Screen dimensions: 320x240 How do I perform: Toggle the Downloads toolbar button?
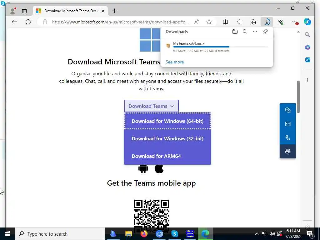point(267,22)
